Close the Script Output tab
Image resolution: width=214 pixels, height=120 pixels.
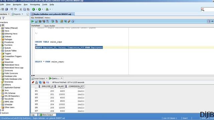click(x=47, y=78)
